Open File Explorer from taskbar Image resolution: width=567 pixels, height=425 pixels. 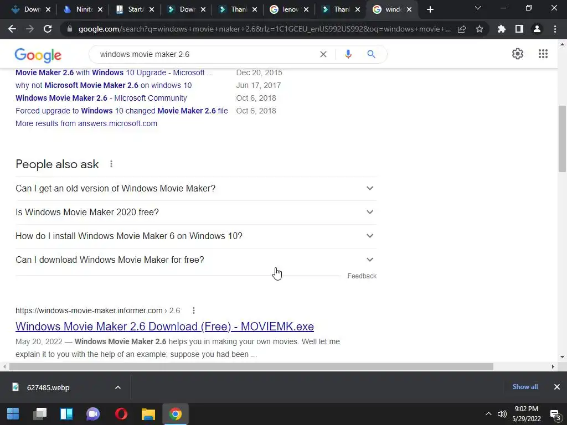[148, 414]
